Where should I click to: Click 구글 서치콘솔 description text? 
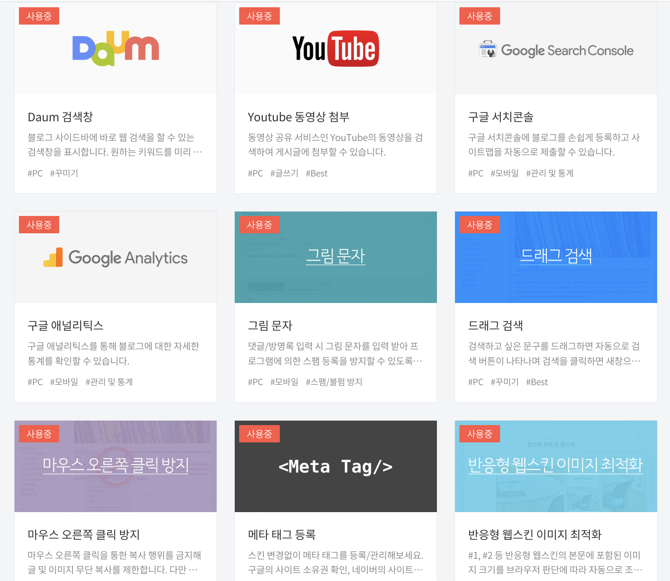tap(554, 145)
